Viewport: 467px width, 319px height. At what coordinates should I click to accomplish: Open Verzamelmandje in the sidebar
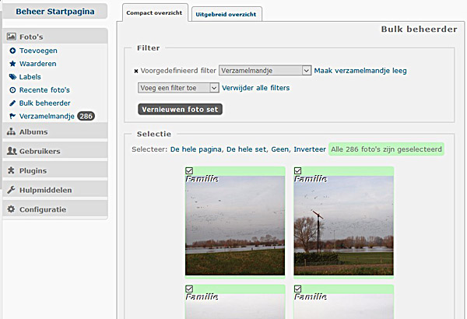pos(47,116)
